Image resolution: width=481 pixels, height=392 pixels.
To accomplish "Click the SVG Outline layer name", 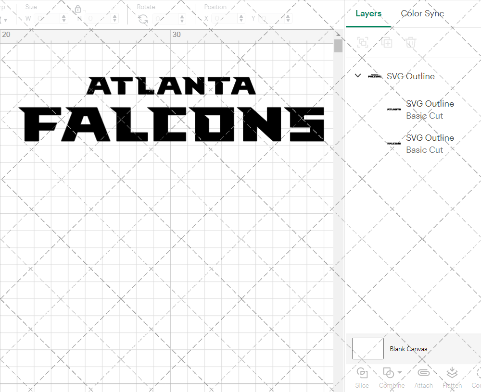I will tap(410, 76).
